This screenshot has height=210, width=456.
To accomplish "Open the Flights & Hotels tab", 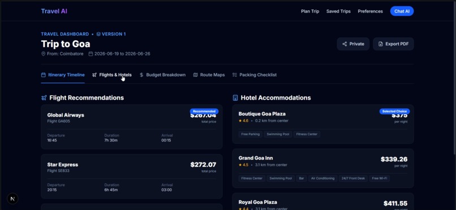I will point(112,75).
